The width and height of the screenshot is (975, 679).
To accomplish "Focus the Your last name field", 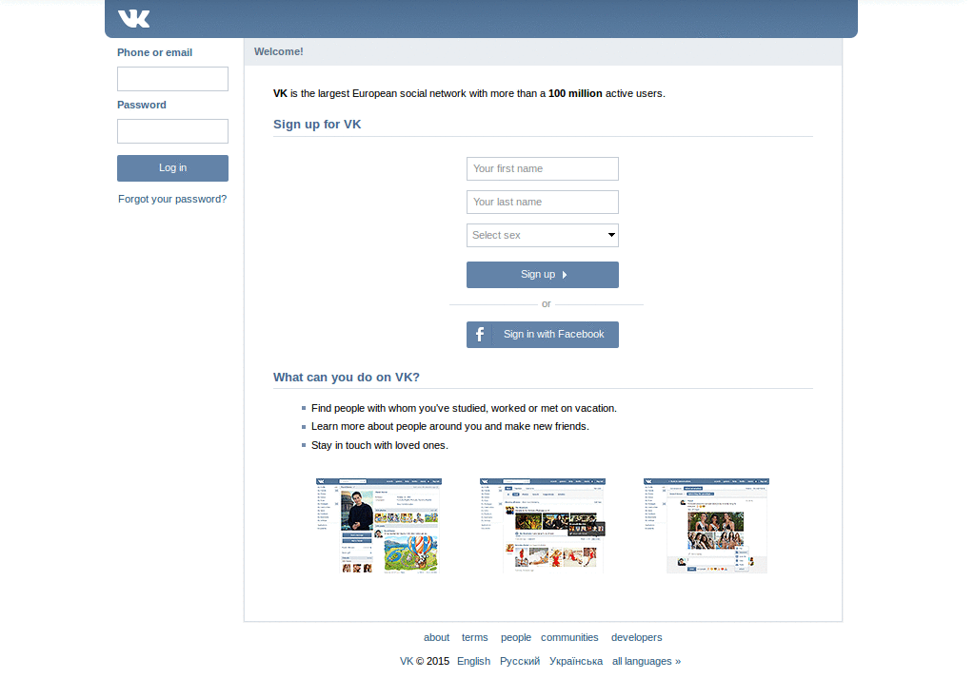I will pos(542,202).
